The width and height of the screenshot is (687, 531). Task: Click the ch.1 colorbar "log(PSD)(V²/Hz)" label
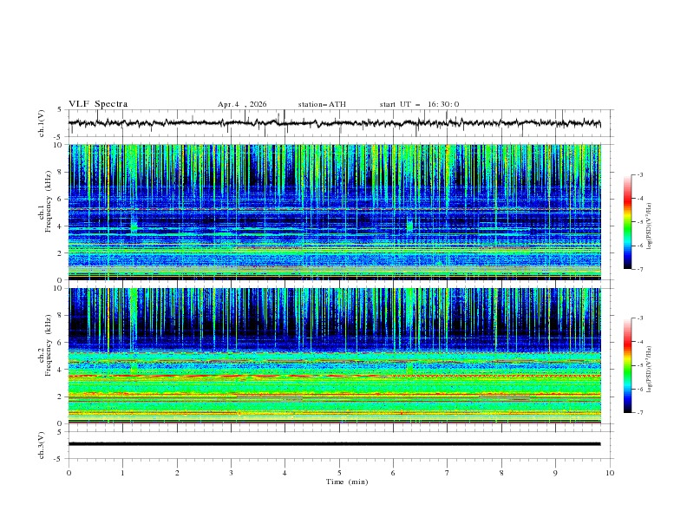(x=650, y=226)
